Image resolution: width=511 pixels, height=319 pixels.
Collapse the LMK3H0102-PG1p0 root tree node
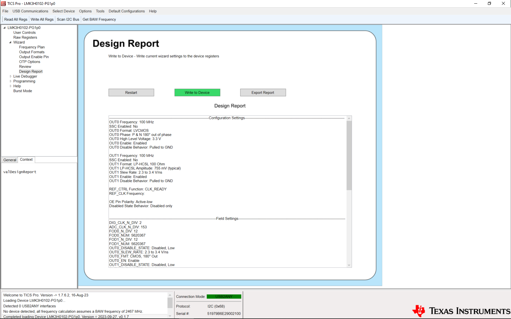5,28
